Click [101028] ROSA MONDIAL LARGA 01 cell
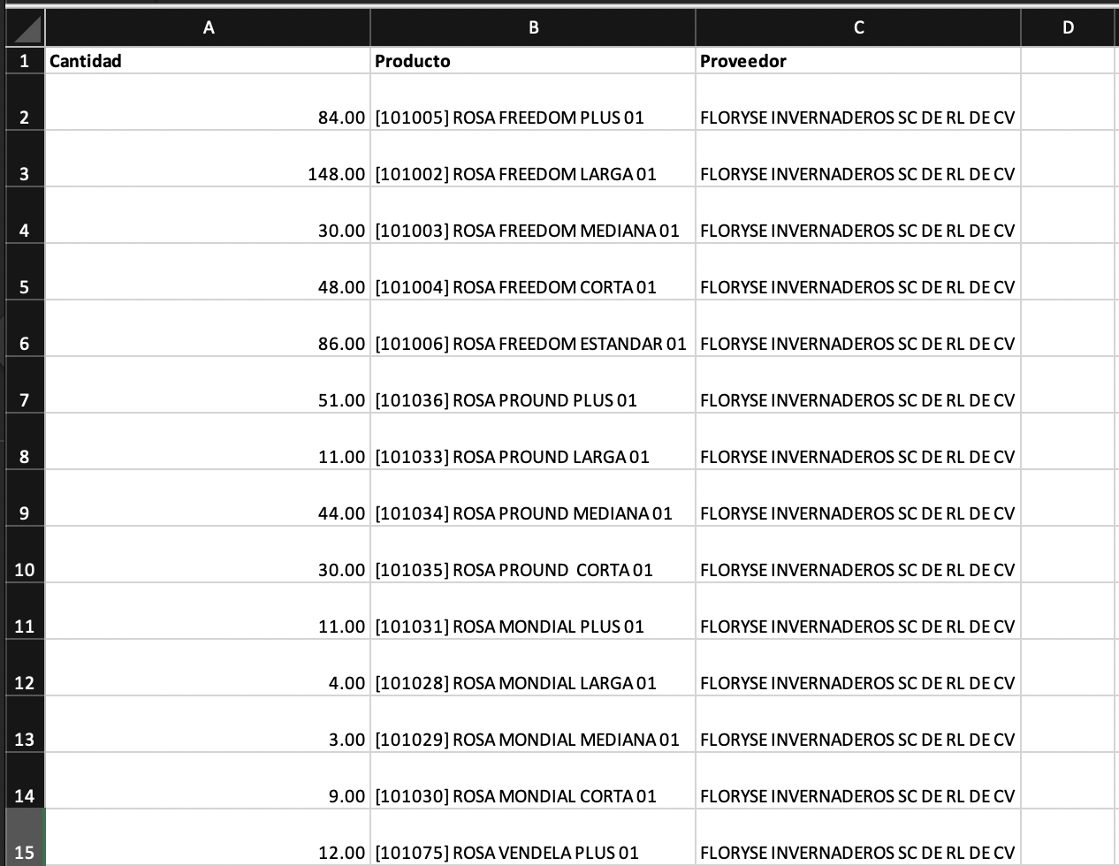 [533, 668]
